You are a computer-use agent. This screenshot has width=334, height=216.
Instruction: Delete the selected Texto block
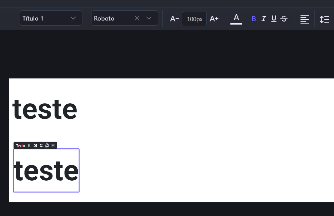click(53, 146)
